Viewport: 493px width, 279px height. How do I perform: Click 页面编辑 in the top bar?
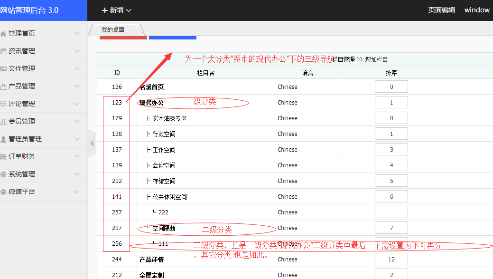441,10
